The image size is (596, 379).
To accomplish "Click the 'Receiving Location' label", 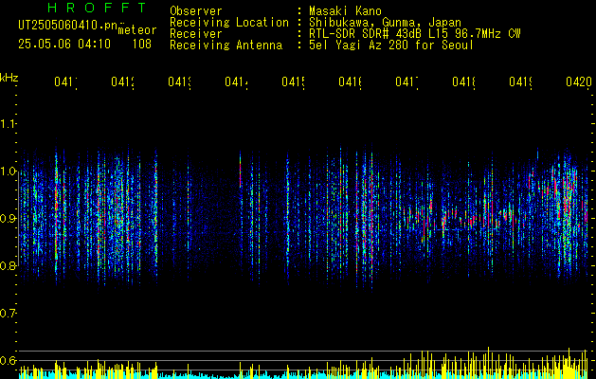I will coord(229,23).
